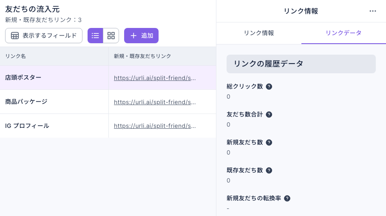
Task: Select the 商品パッケージ row
Action: 108,102
